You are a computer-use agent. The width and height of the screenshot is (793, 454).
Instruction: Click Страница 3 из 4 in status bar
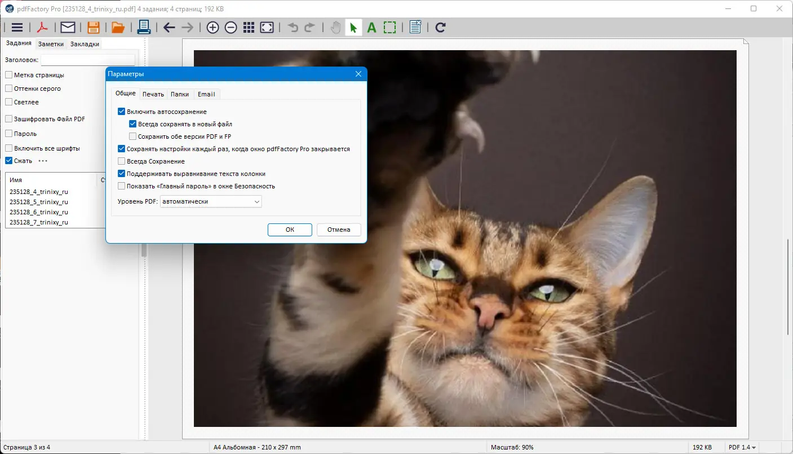click(26, 447)
